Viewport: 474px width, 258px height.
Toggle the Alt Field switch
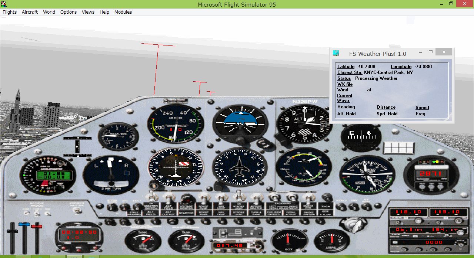[168, 198]
